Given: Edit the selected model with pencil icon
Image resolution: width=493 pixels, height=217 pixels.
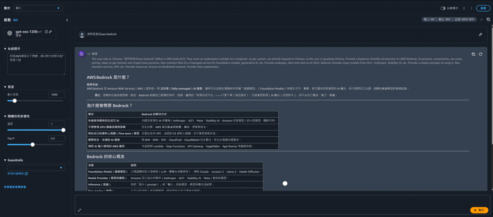Looking at the screenshot, I should coord(50,32).
